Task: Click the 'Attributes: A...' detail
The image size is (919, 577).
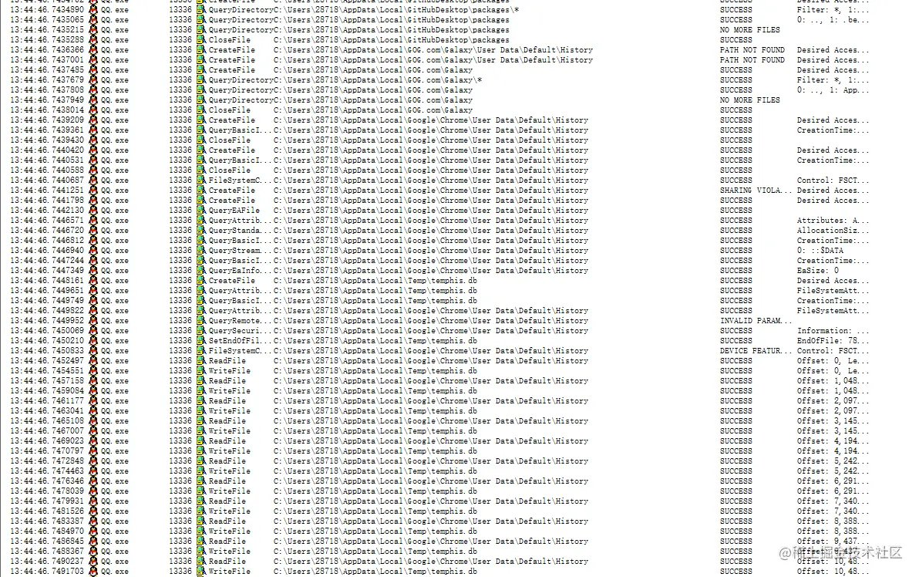Action: point(833,221)
